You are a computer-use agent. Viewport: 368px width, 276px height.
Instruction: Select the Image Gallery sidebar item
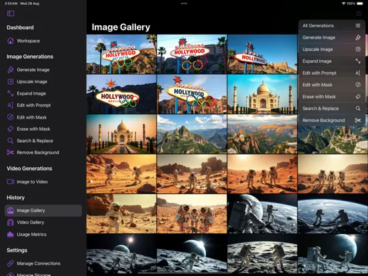click(43, 211)
